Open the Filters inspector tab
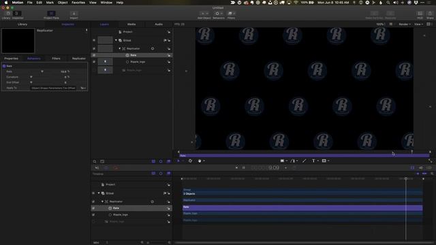436x245 pixels. click(x=56, y=59)
